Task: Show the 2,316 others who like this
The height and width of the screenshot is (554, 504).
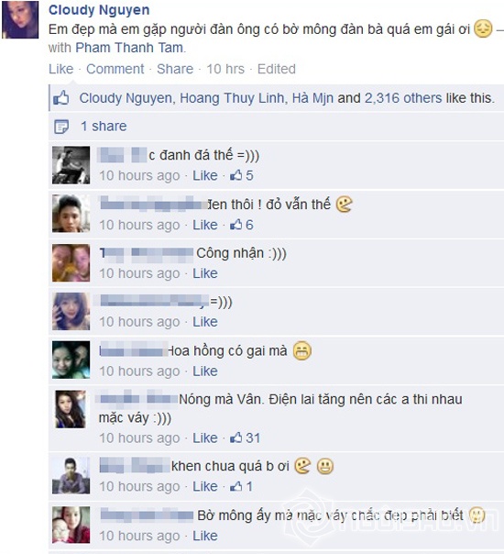Action: pyautogui.click(x=403, y=98)
